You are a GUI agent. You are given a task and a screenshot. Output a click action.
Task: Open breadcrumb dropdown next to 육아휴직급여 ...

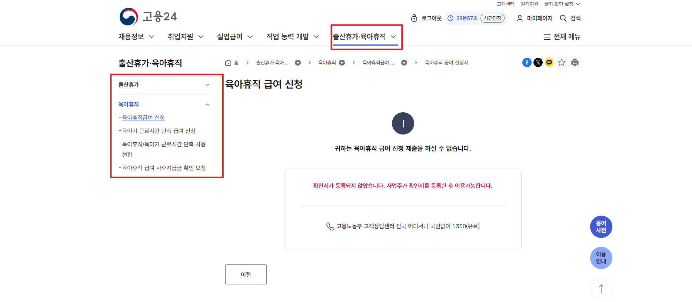404,63
